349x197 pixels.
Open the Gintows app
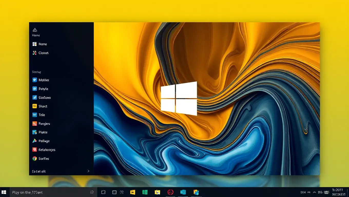(42, 97)
